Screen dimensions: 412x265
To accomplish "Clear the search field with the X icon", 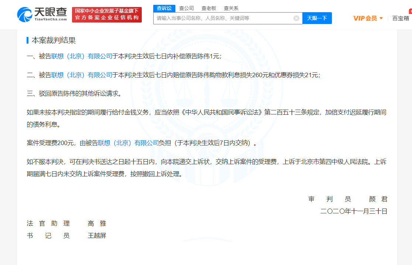I will pyautogui.click(x=296, y=18).
